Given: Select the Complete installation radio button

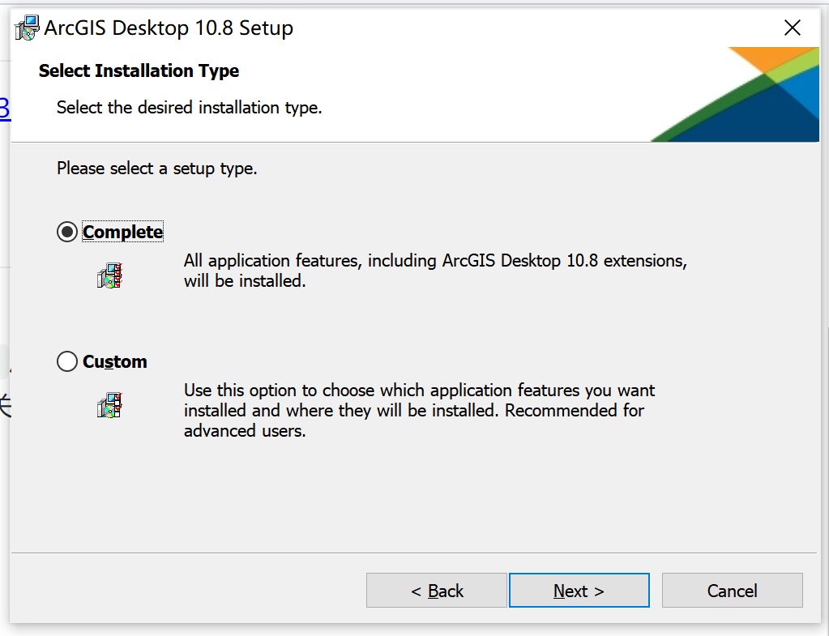Looking at the screenshot, I should [67, 232].
